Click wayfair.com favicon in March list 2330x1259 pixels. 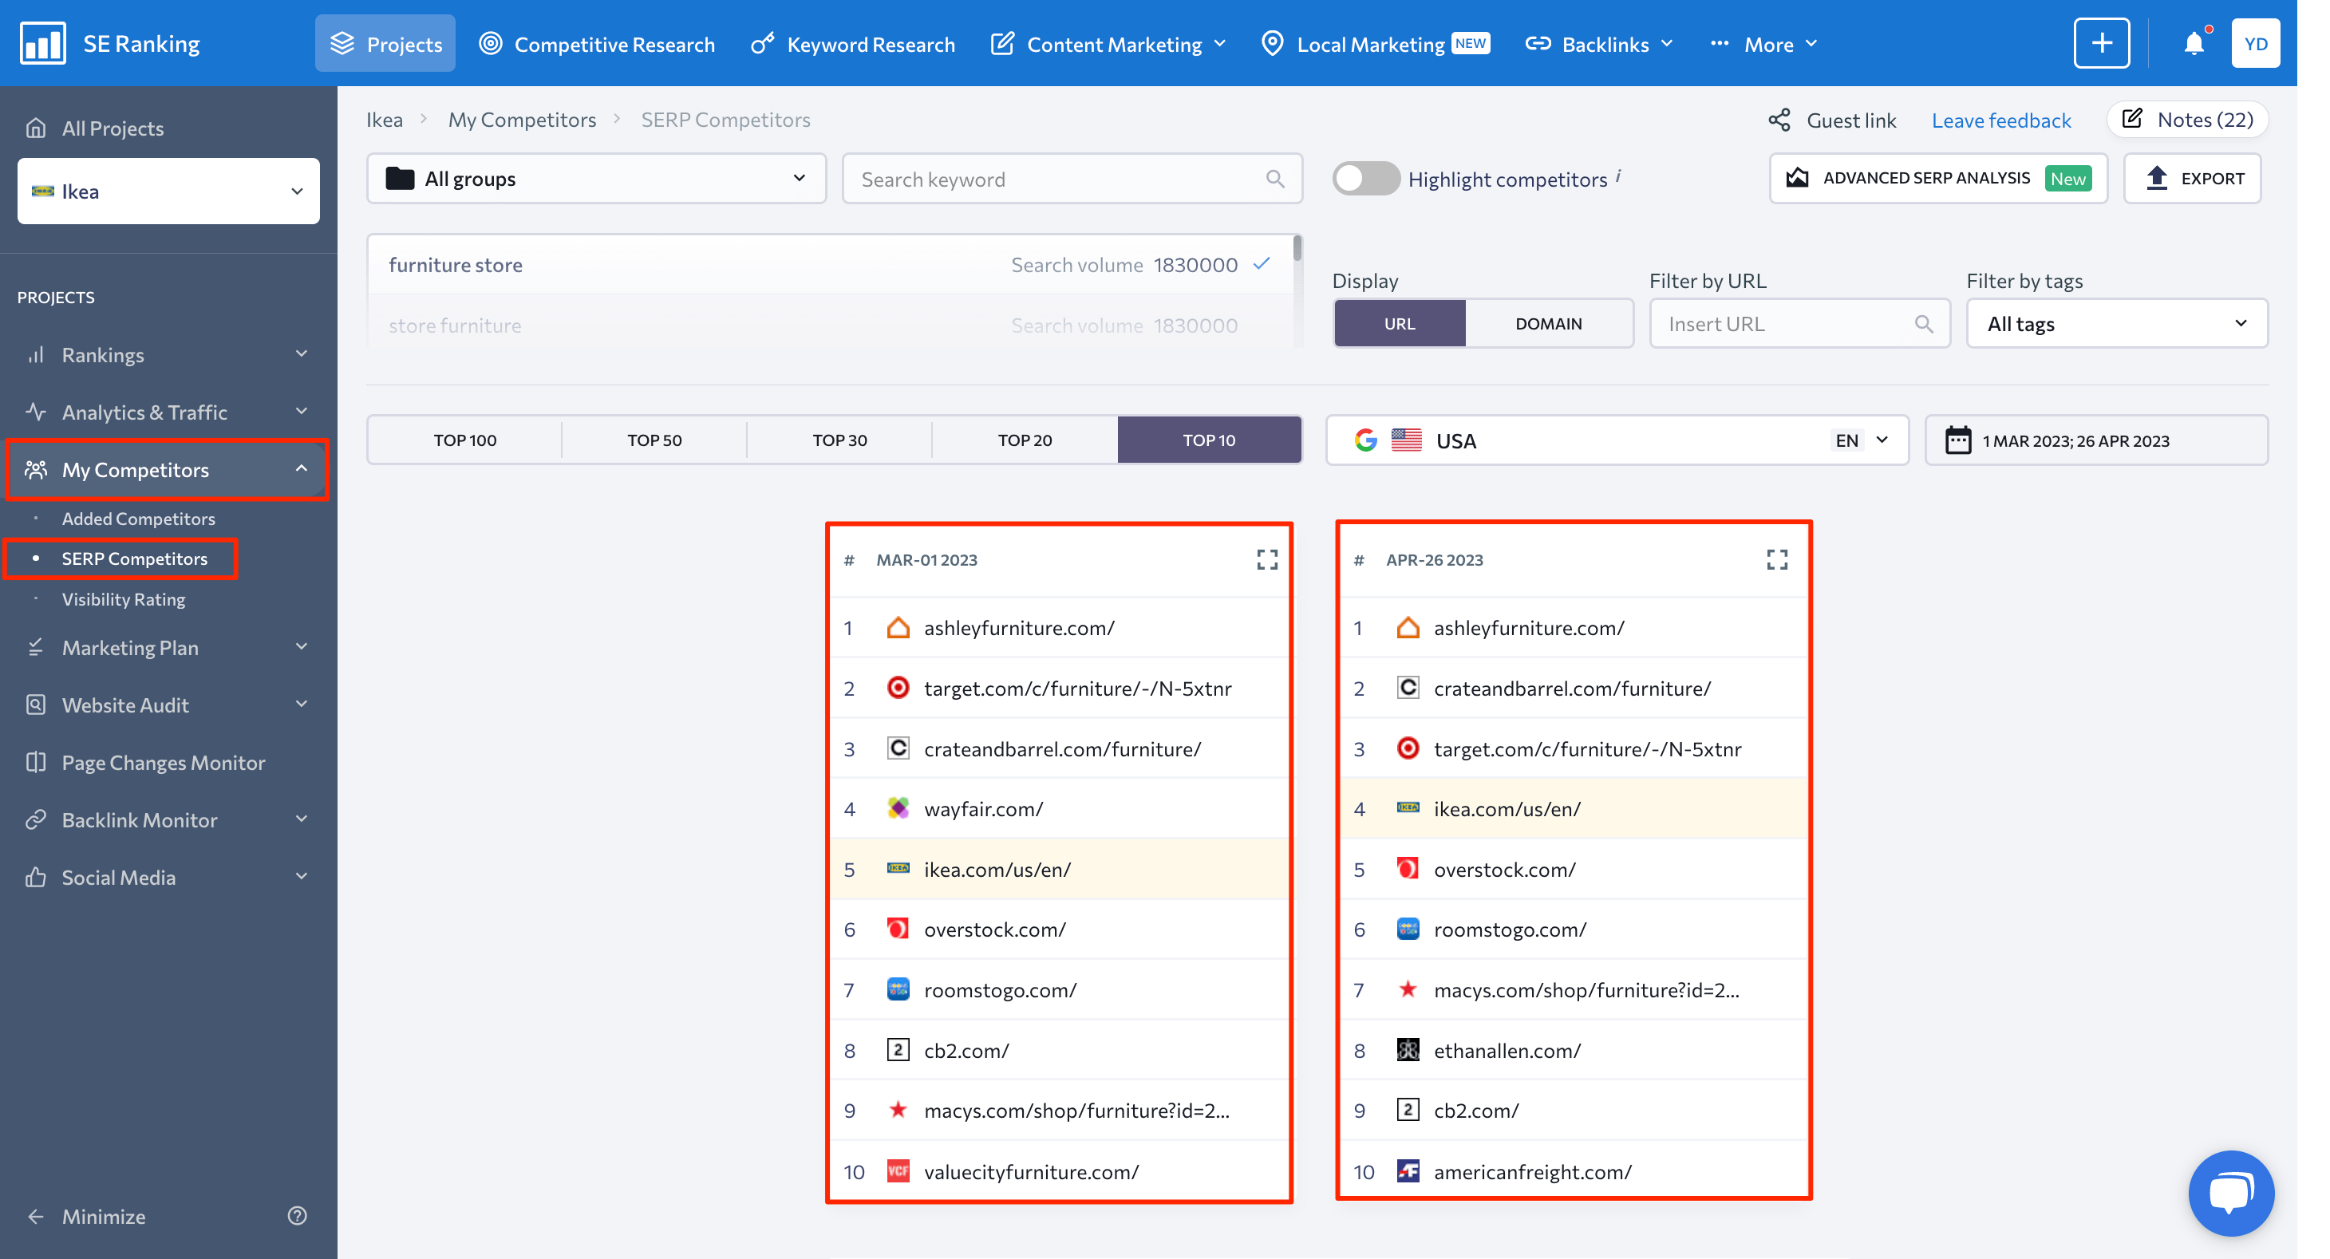click(x=897, y=808)
